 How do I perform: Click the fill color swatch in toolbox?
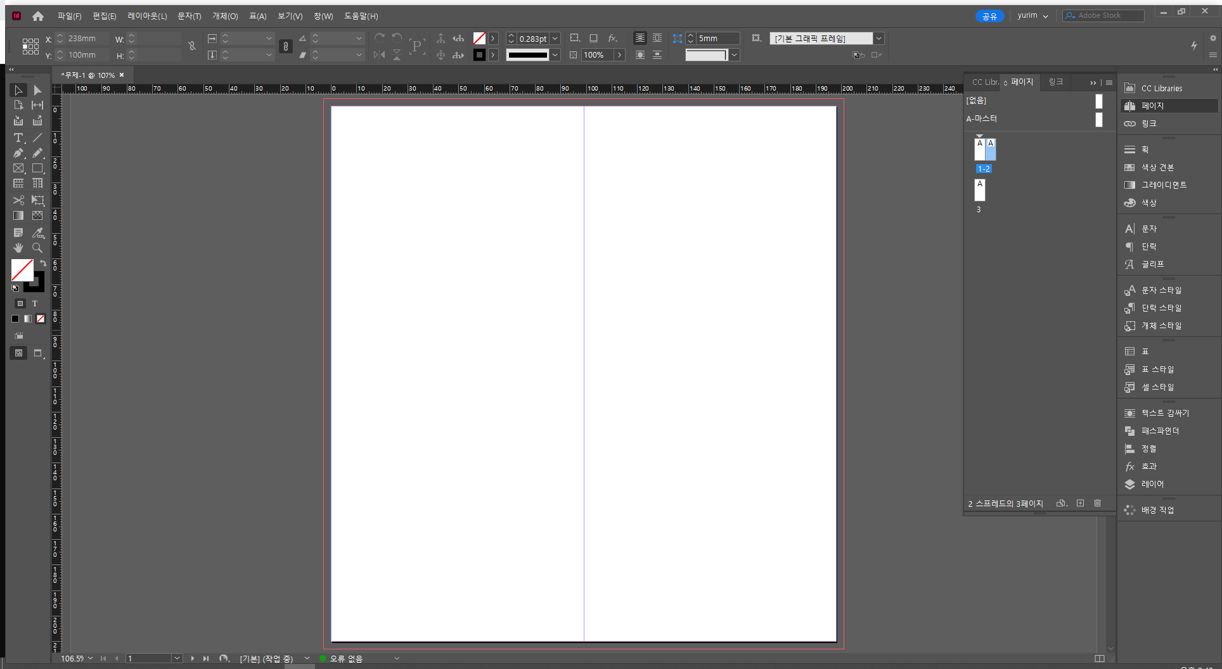[x=22, y=270]
